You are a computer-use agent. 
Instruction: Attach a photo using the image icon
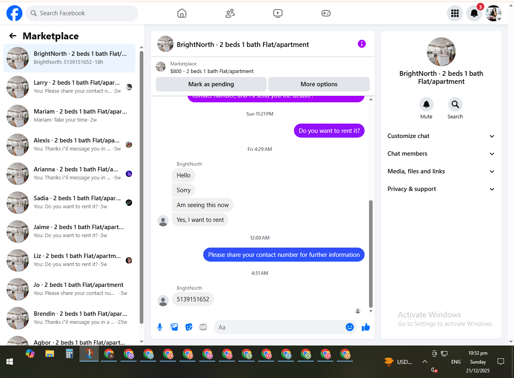pyautogui.click(x=174, y=327)
